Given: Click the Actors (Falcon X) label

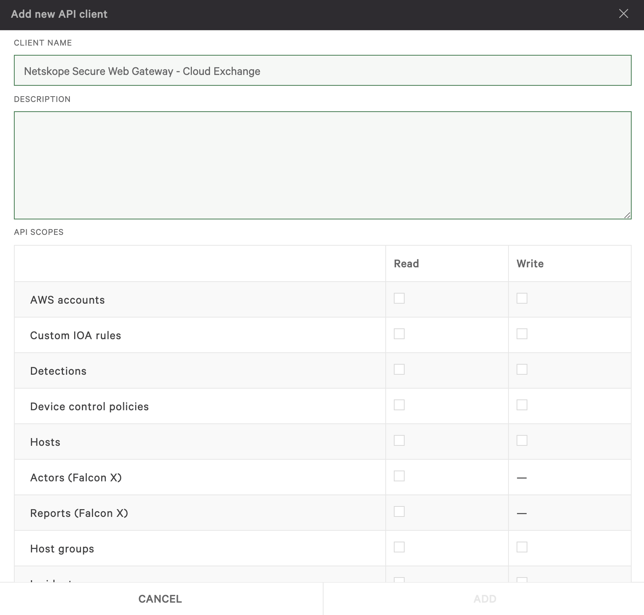Looking at the screenshot, I should point(76,478).
